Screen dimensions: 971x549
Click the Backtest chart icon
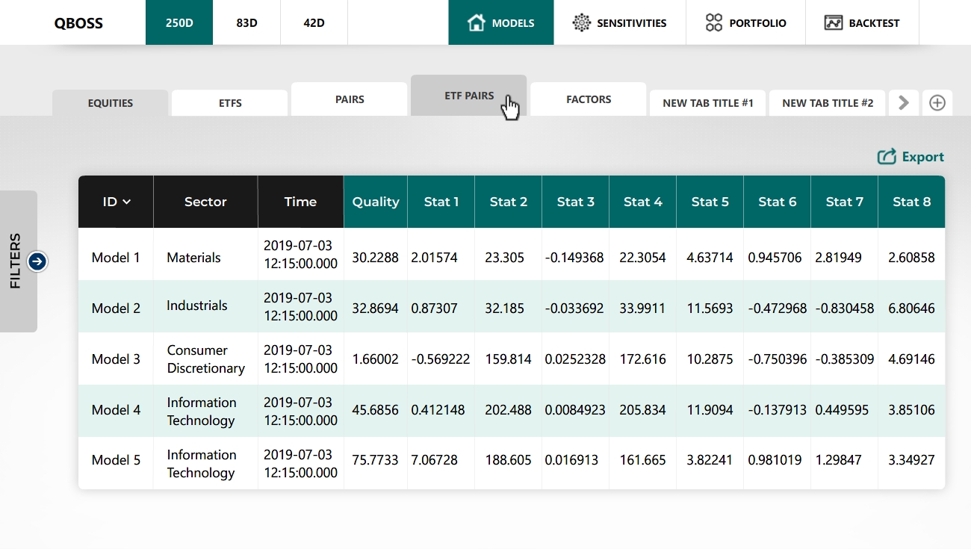pyautogui.click(x=834, y=22)
